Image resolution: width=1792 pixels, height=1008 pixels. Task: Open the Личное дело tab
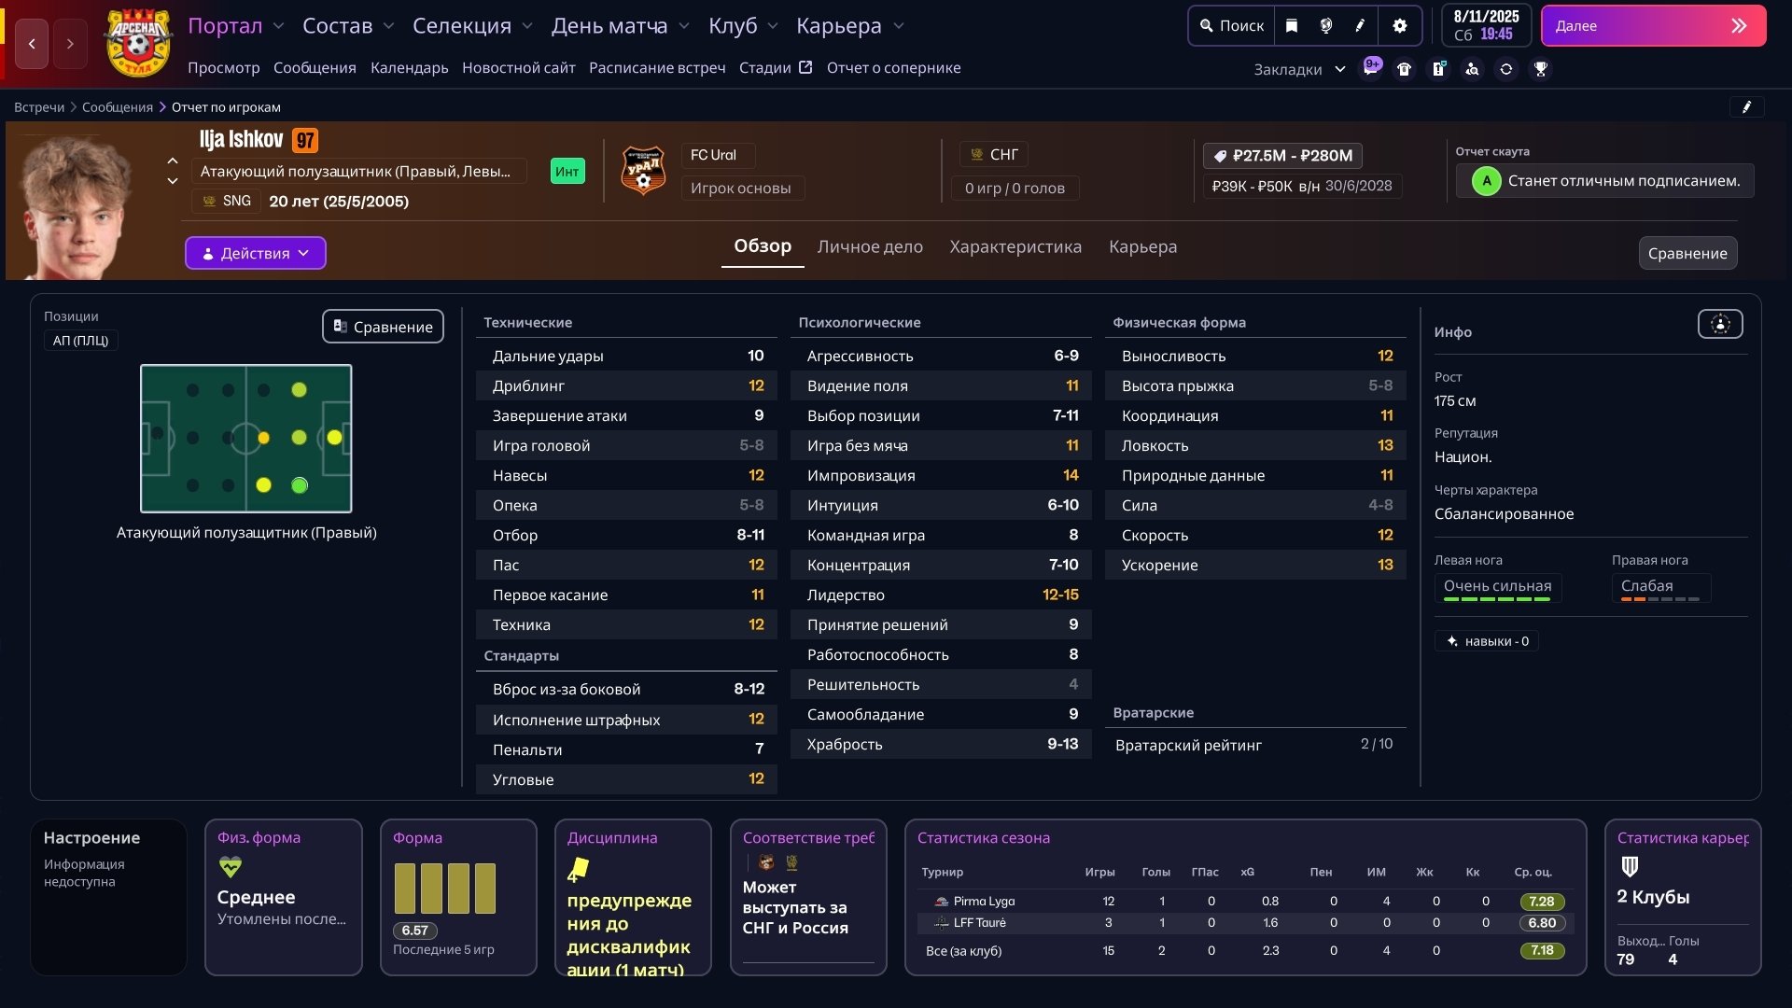tap(870, 247)
